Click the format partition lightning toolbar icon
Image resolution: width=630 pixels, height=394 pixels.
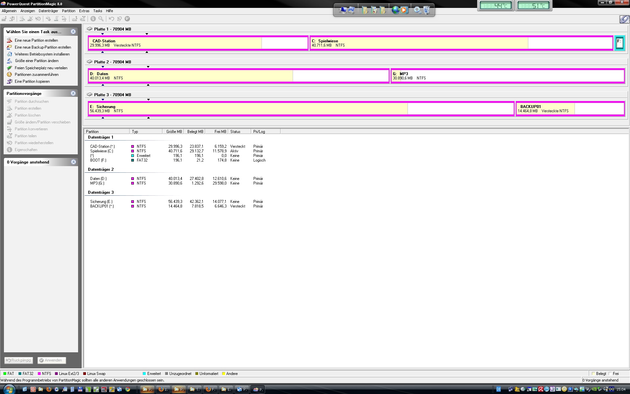point(56,19)
